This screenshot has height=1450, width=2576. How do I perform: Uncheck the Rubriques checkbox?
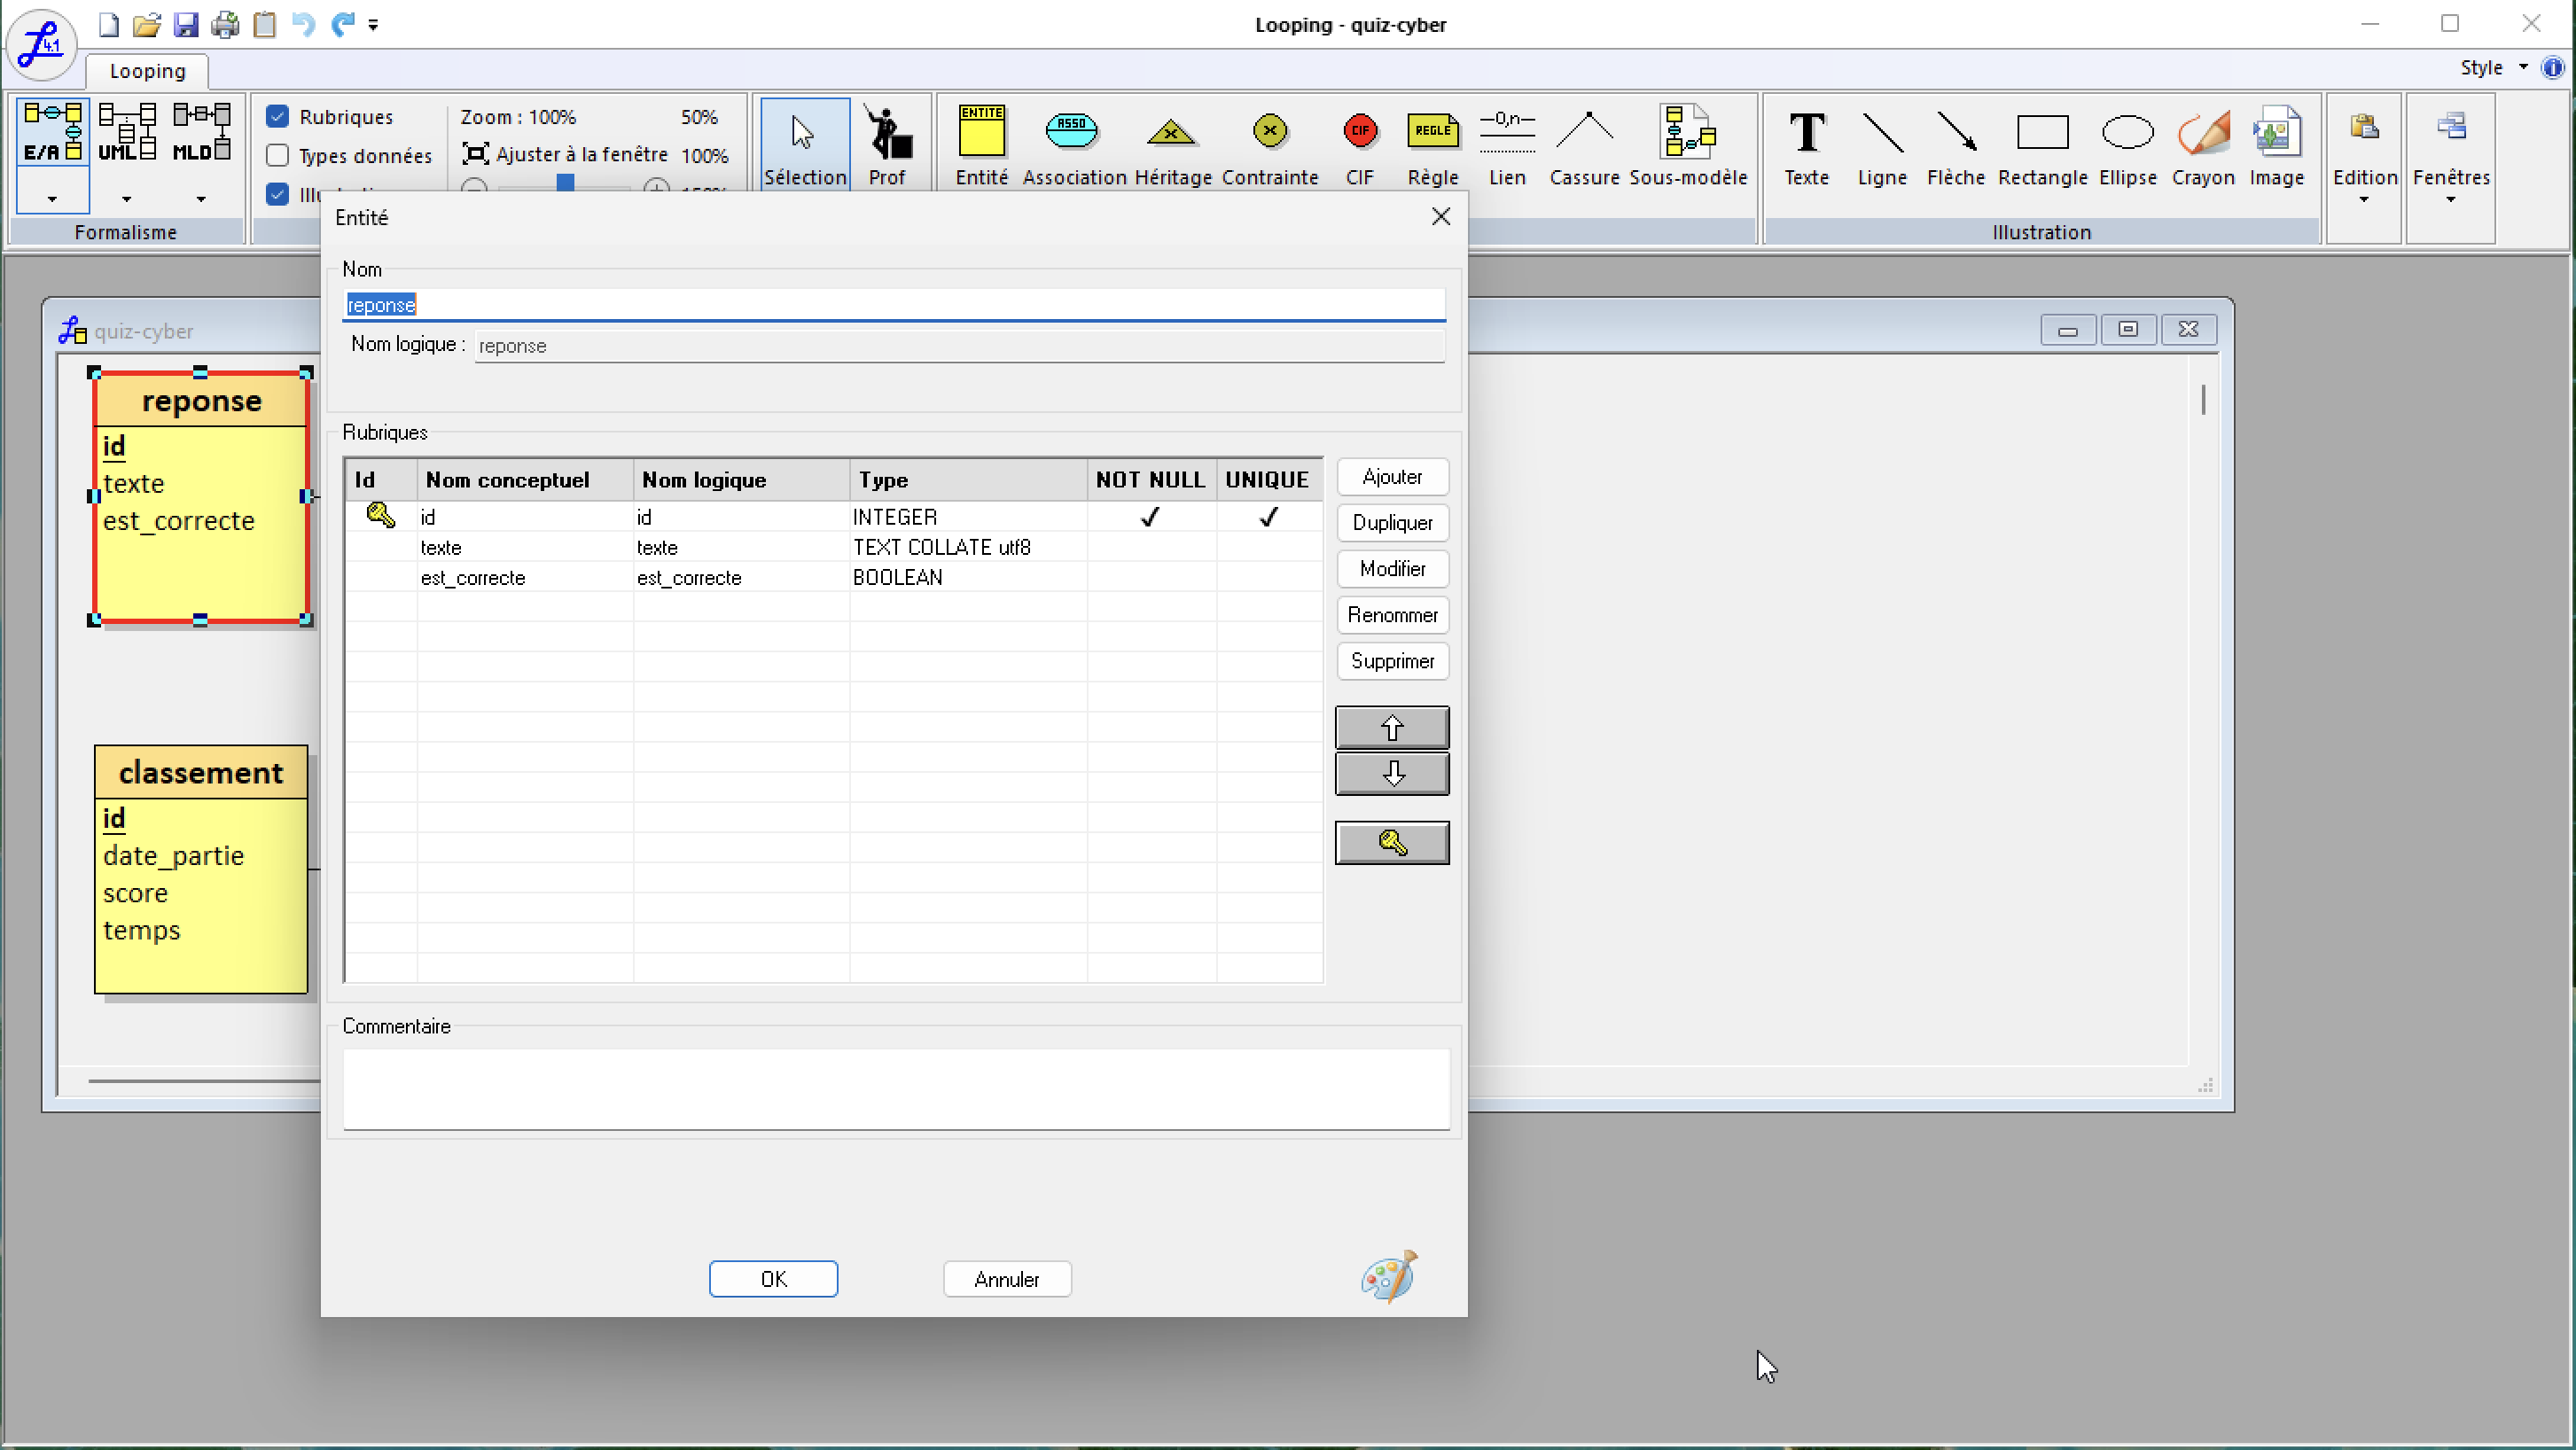point(278,117)
